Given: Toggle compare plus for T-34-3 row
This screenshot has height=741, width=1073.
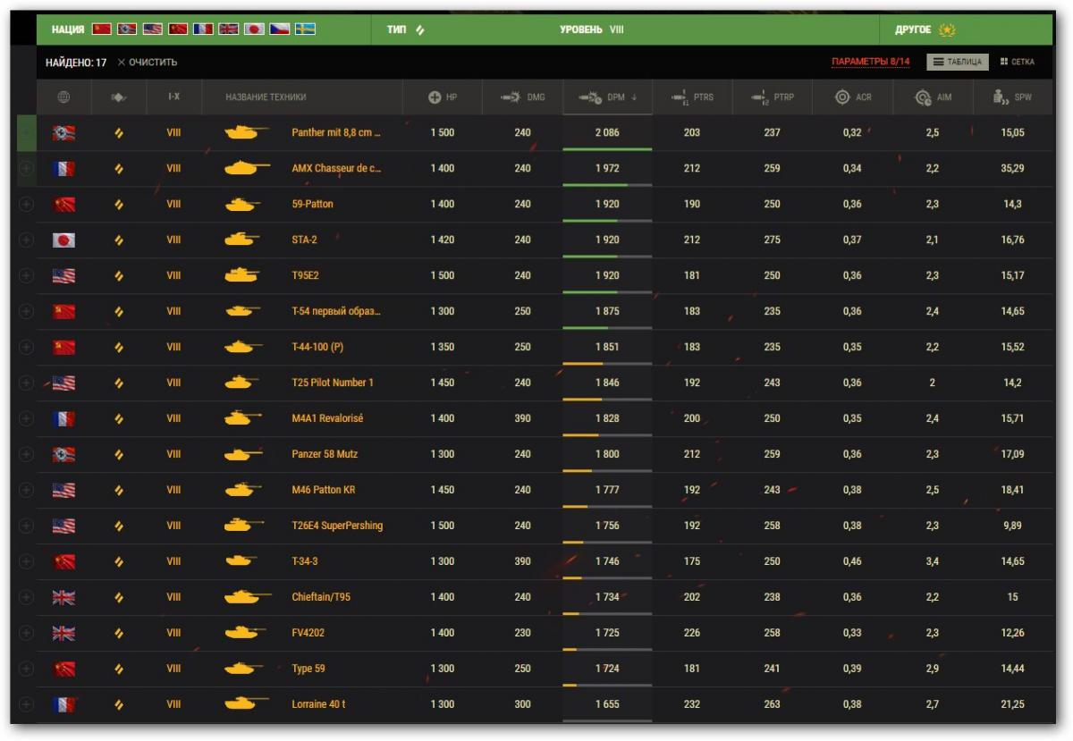Looking at the screenshot, I should [26, 561].
